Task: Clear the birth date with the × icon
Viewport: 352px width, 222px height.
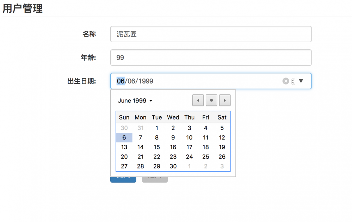Action: coord(286,81)
